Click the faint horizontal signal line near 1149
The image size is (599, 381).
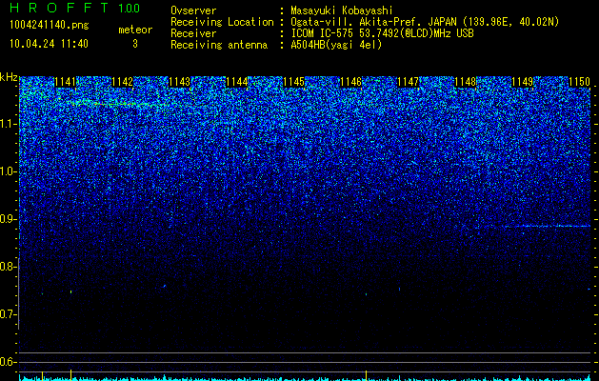tap(547, 227)
